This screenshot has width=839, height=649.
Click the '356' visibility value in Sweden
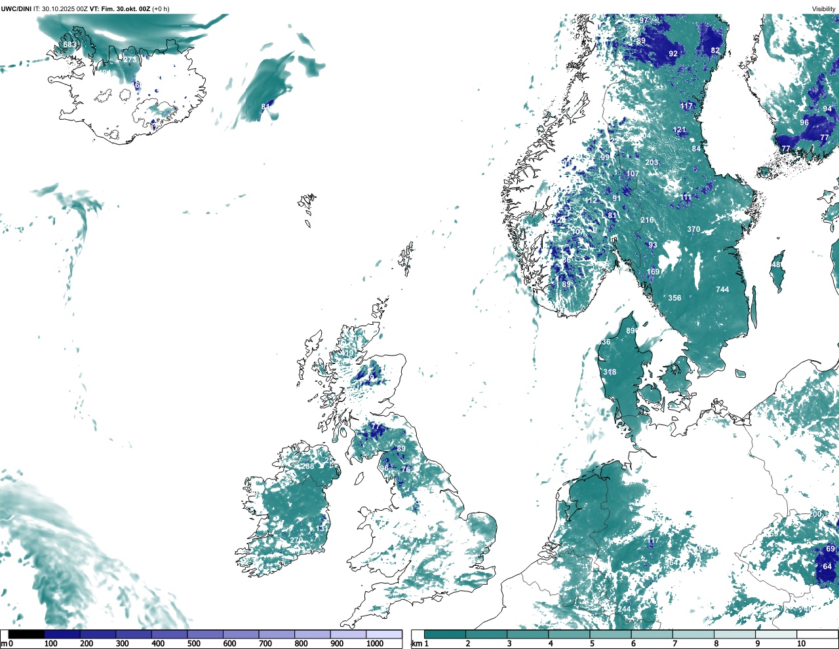point(674,298)
